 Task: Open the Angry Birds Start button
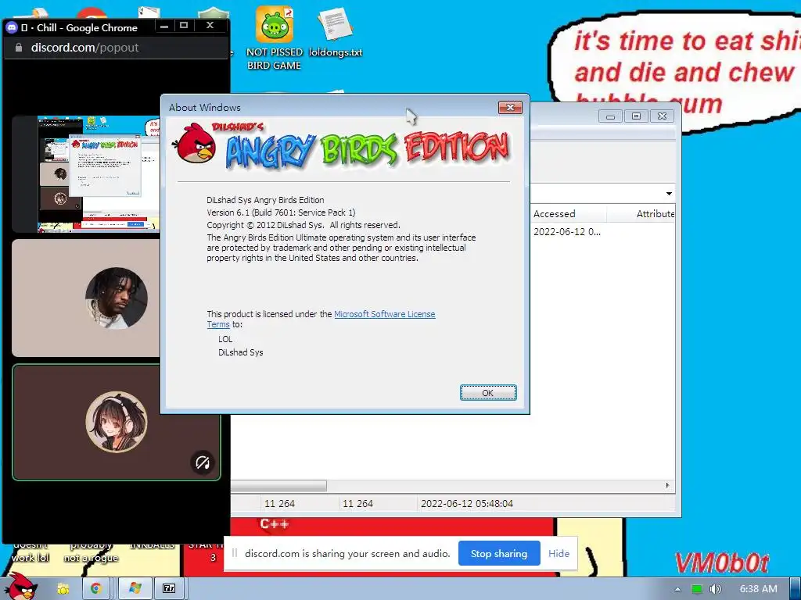coord(22,586)
